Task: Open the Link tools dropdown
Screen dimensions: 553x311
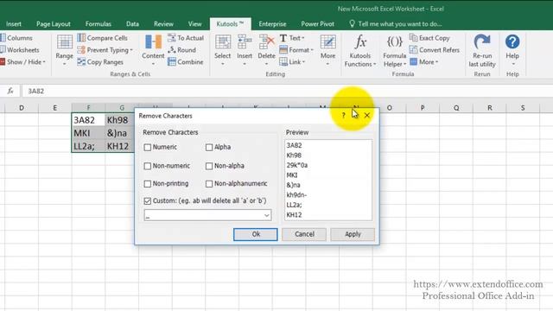Action: coord(292,62)
